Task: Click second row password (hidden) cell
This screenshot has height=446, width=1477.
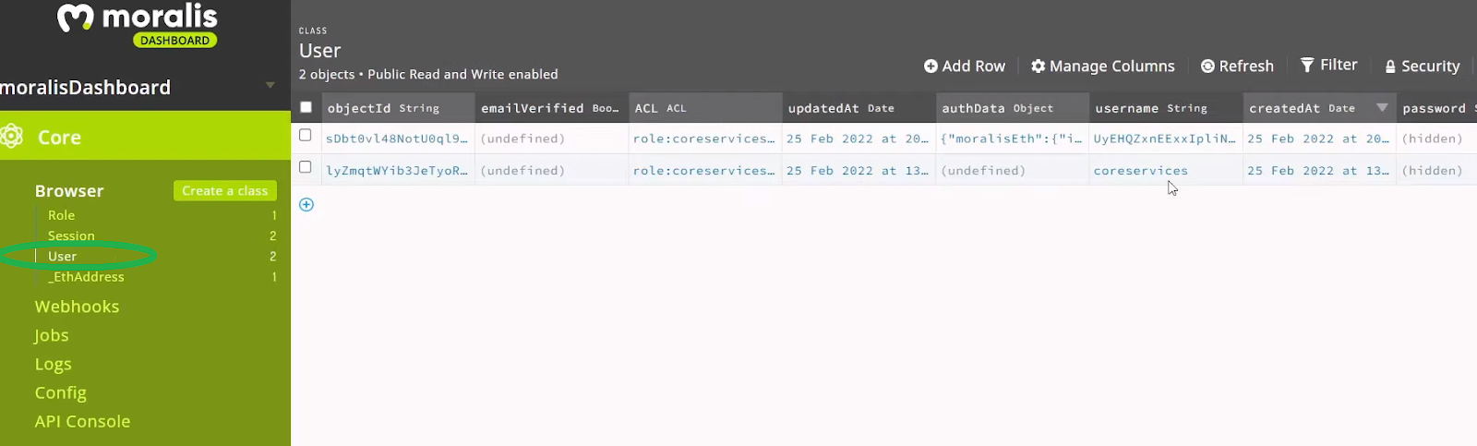Action: point(1437,171)
